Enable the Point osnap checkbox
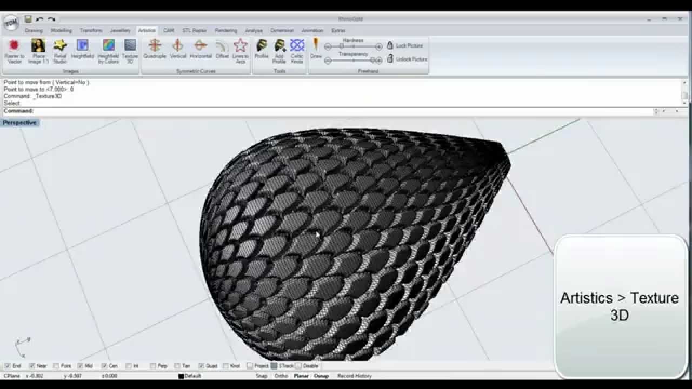 pyautogui.click(x=56, y=366)
